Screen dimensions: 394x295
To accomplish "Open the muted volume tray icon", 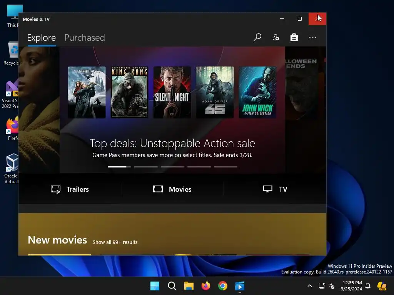I will [332, 286].
